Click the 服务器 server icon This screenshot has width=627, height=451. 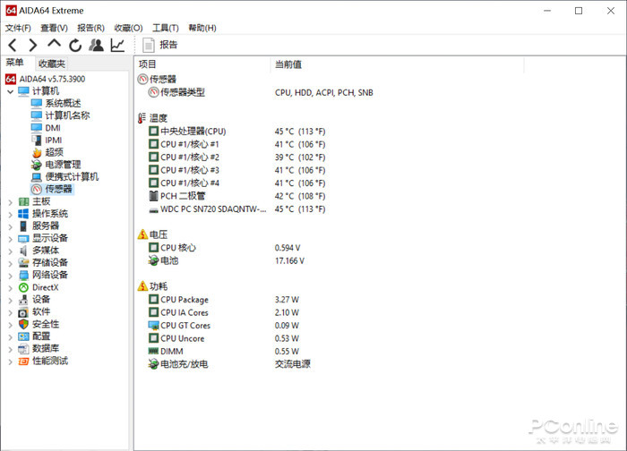(x=23, y=226)
